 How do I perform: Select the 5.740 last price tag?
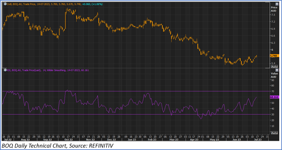tap(274, 56)
